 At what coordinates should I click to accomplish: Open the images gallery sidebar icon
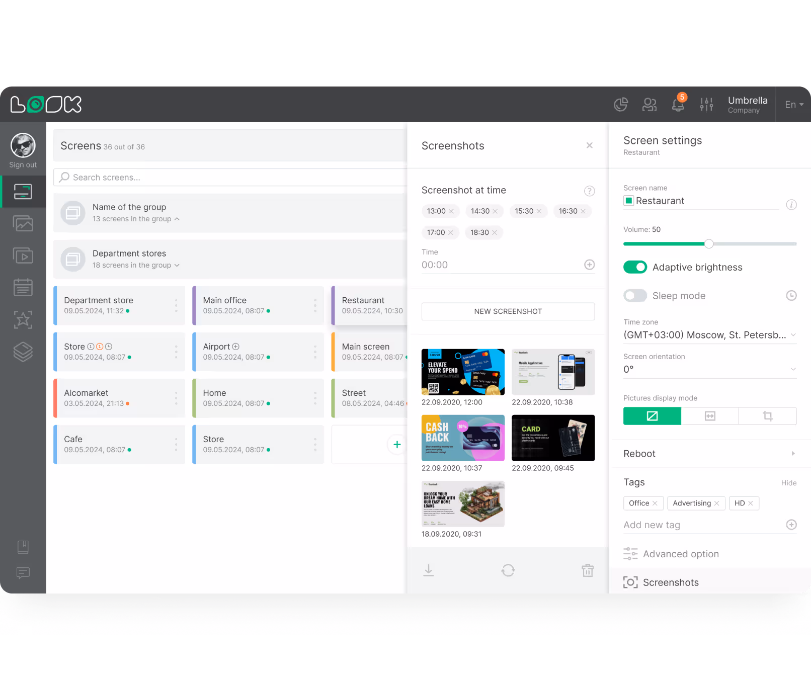click(x=23, y=223)
